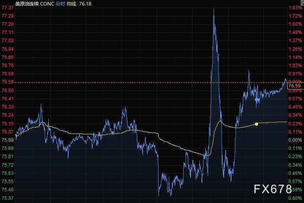Click the green 0.34% percentage label

point(295,165)
